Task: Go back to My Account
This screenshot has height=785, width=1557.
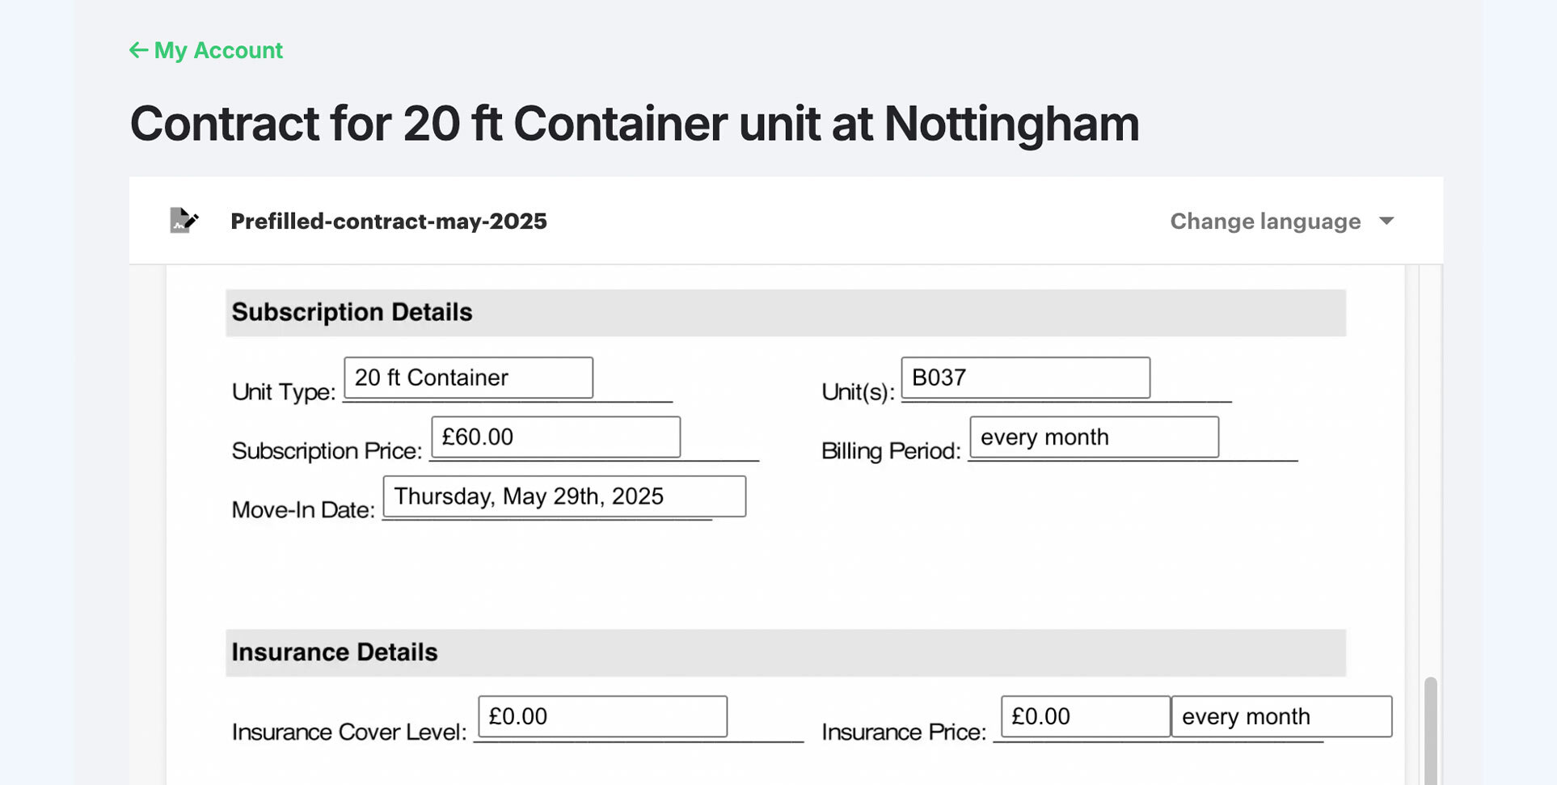Action: (x=217, y=50)
